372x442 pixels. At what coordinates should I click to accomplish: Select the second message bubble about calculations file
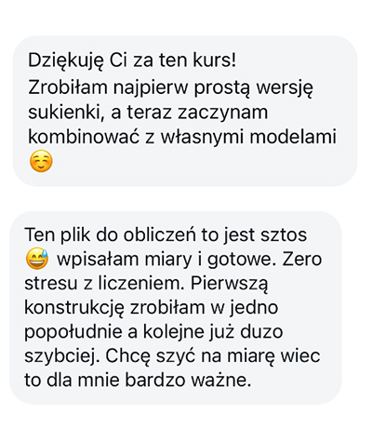coord(176,308)
